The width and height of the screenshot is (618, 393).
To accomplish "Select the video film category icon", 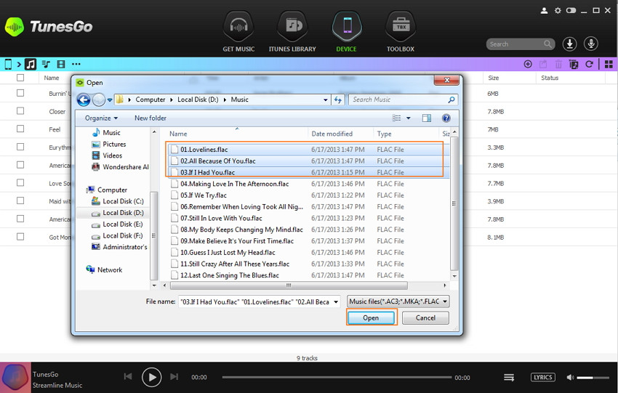I will tap(61, 64).
